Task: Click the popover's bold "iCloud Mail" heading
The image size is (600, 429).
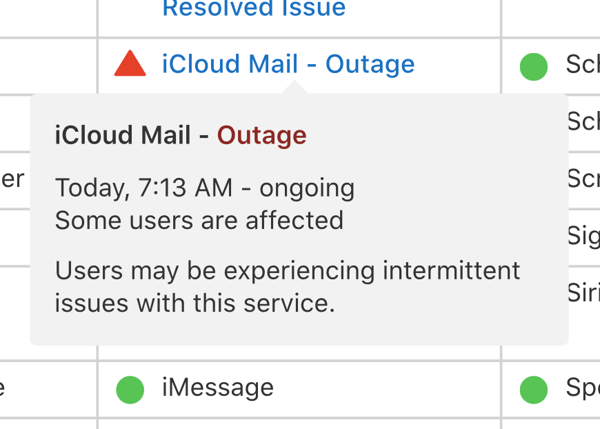Action: point(123,135)
